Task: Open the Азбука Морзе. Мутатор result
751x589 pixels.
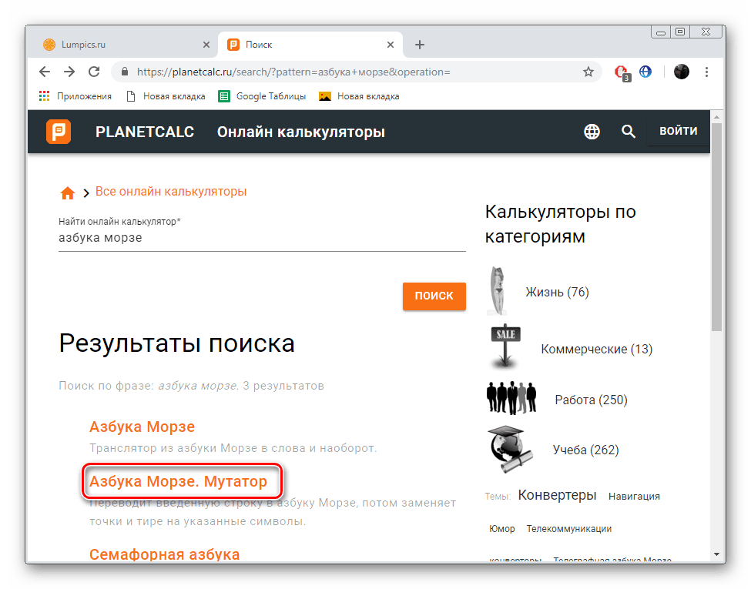Action: [x=178, y=482]
